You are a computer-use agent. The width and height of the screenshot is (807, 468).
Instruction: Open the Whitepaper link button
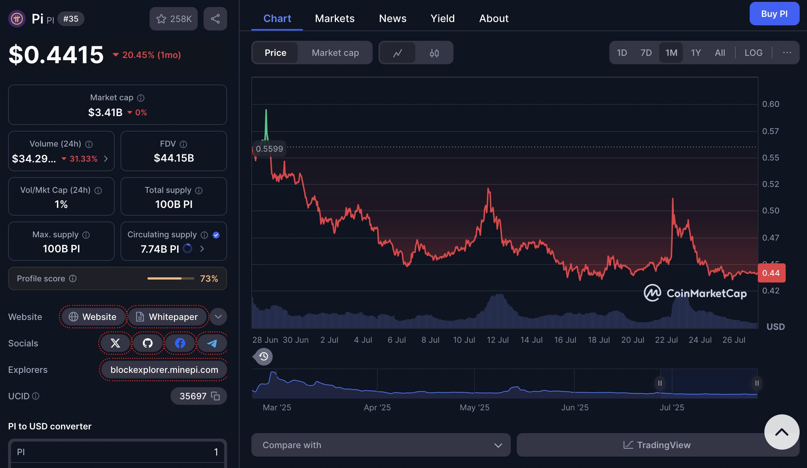tap(168, 317)
